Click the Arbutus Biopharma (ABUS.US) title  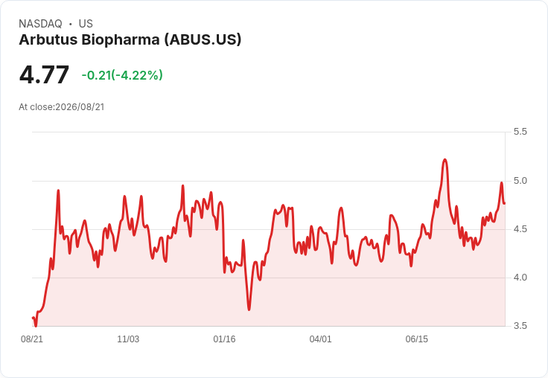(130, 39)
